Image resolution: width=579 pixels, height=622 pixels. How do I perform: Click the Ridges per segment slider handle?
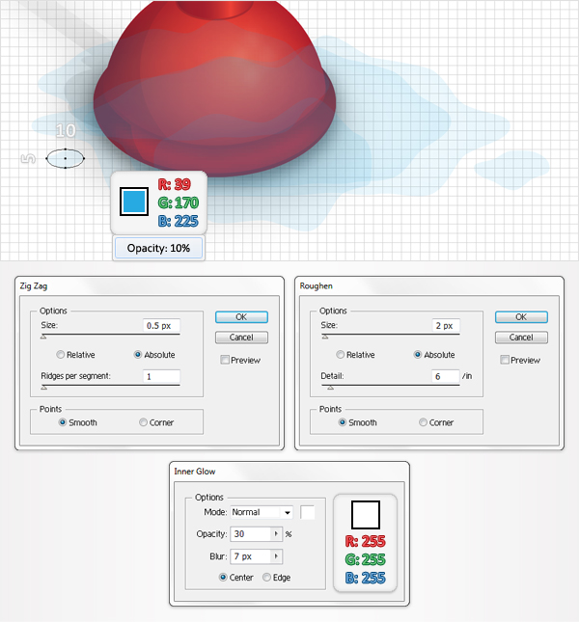(x=44, y=388)
